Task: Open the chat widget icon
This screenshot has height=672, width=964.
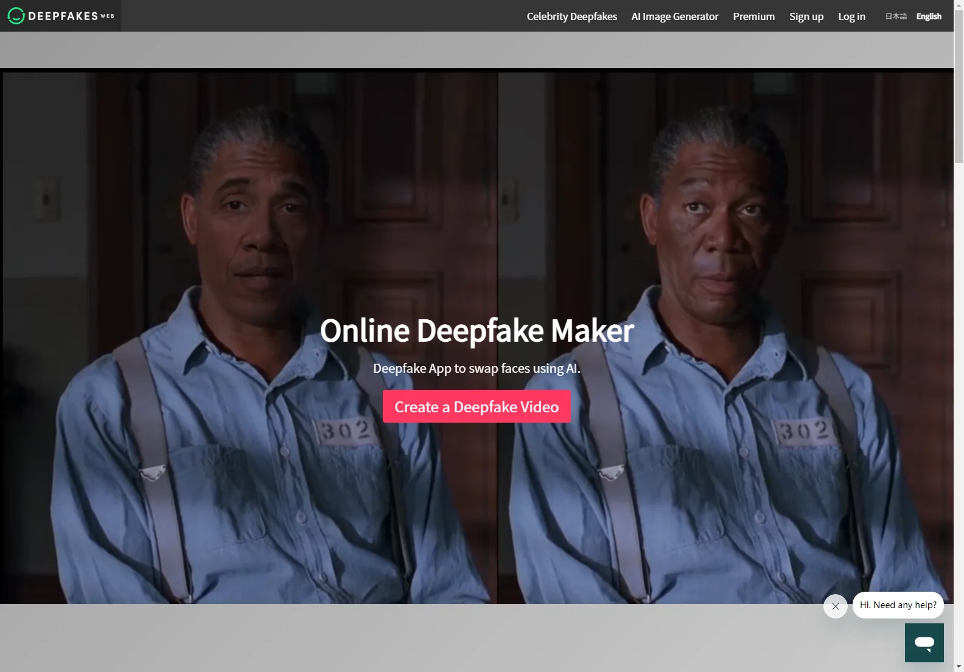Action: point(924,642)
